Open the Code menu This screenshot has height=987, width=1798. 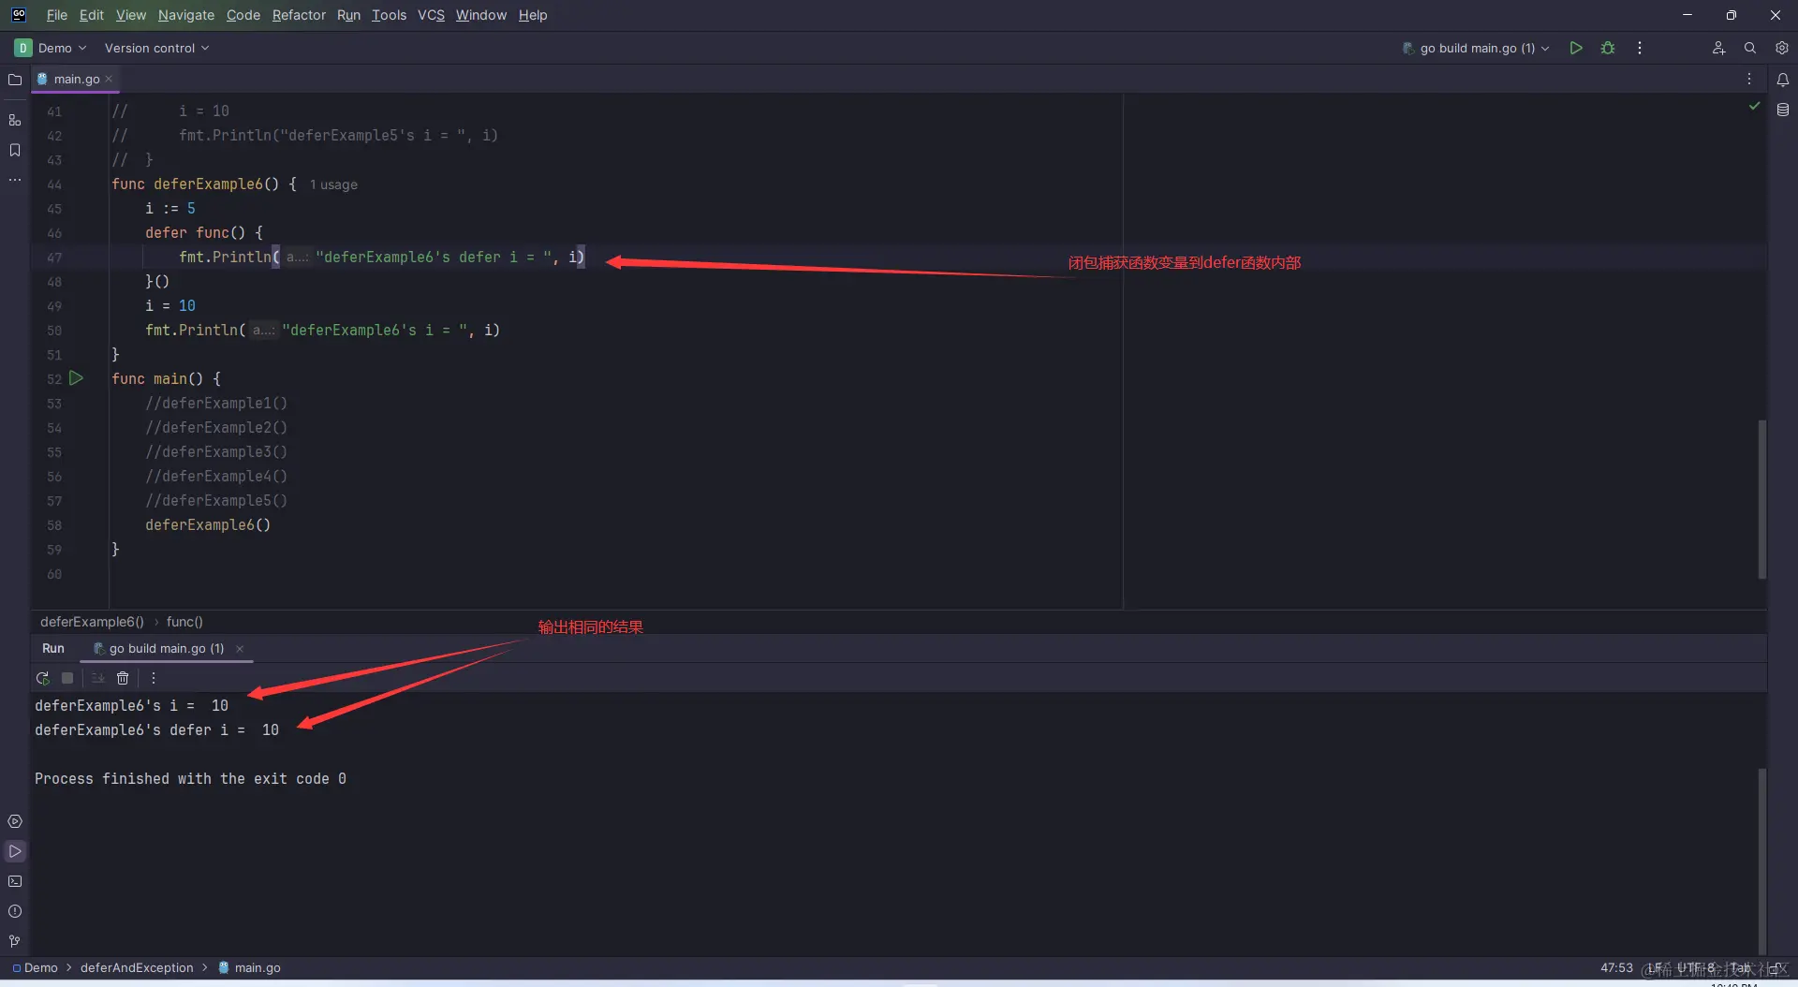click(x=243, y=15)
